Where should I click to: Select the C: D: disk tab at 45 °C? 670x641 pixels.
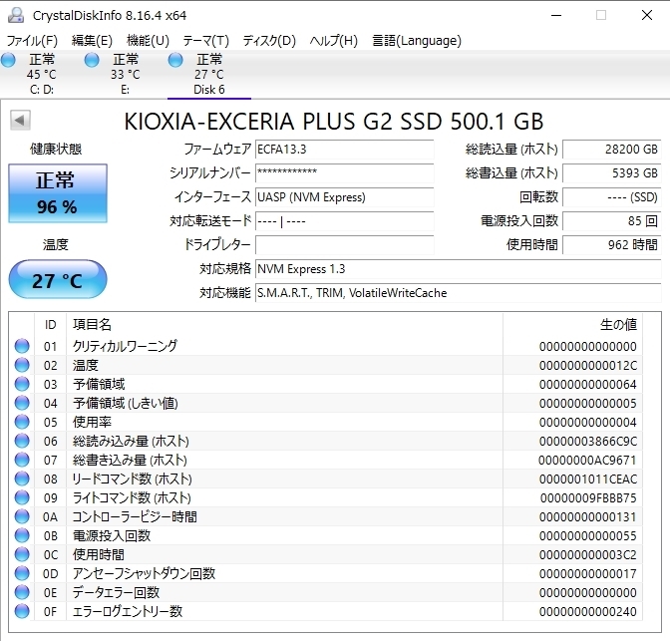42,75
